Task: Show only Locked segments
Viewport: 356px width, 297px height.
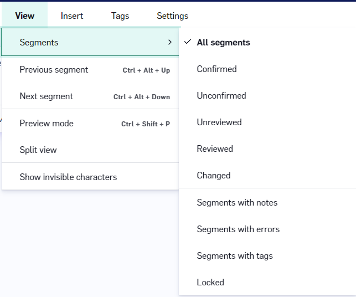Action: 267,282
